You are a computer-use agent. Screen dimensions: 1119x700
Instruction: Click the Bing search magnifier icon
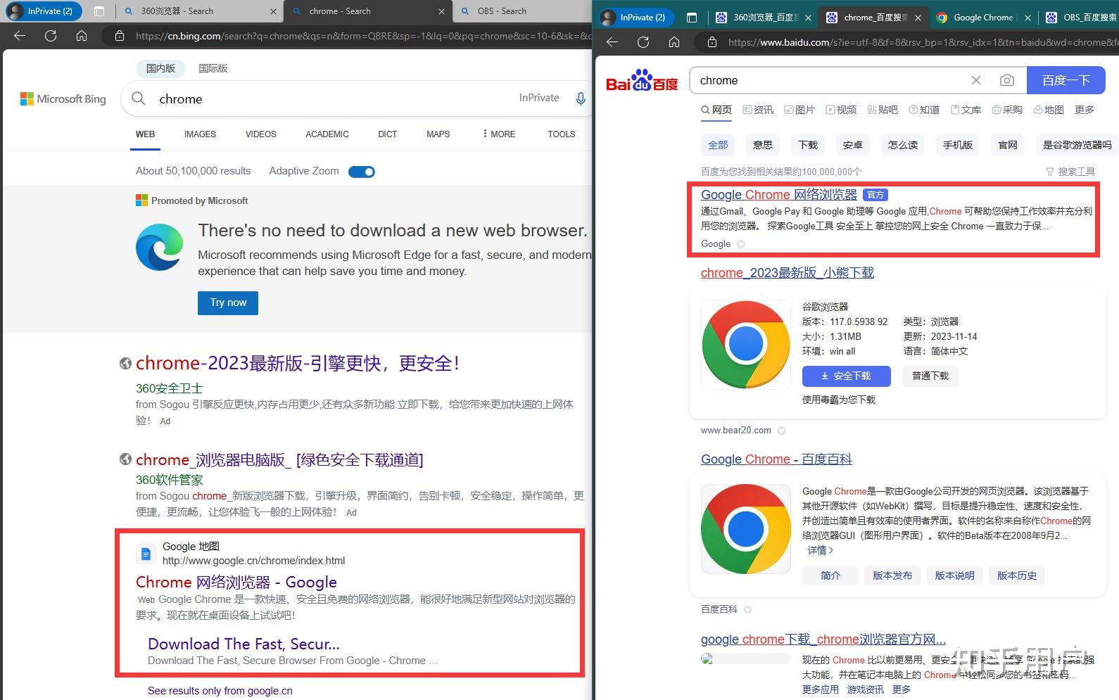139,98
